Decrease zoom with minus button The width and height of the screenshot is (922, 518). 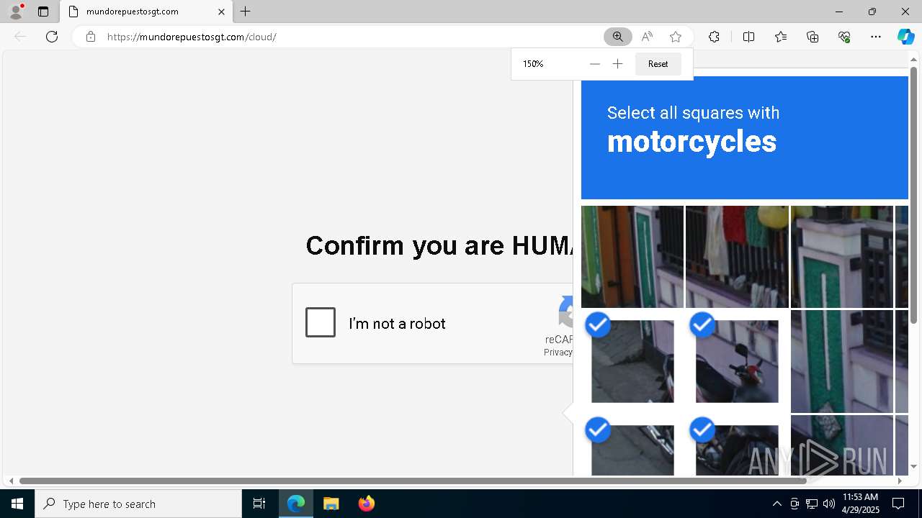[594, 64]
